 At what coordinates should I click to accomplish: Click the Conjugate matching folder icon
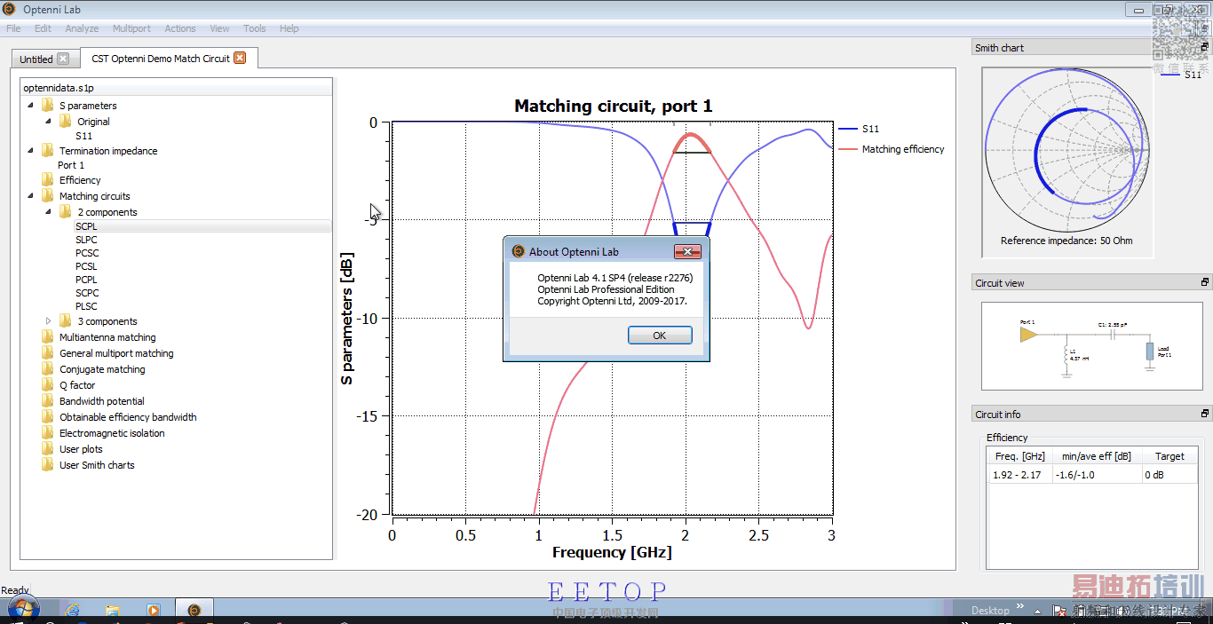(47, 369)
